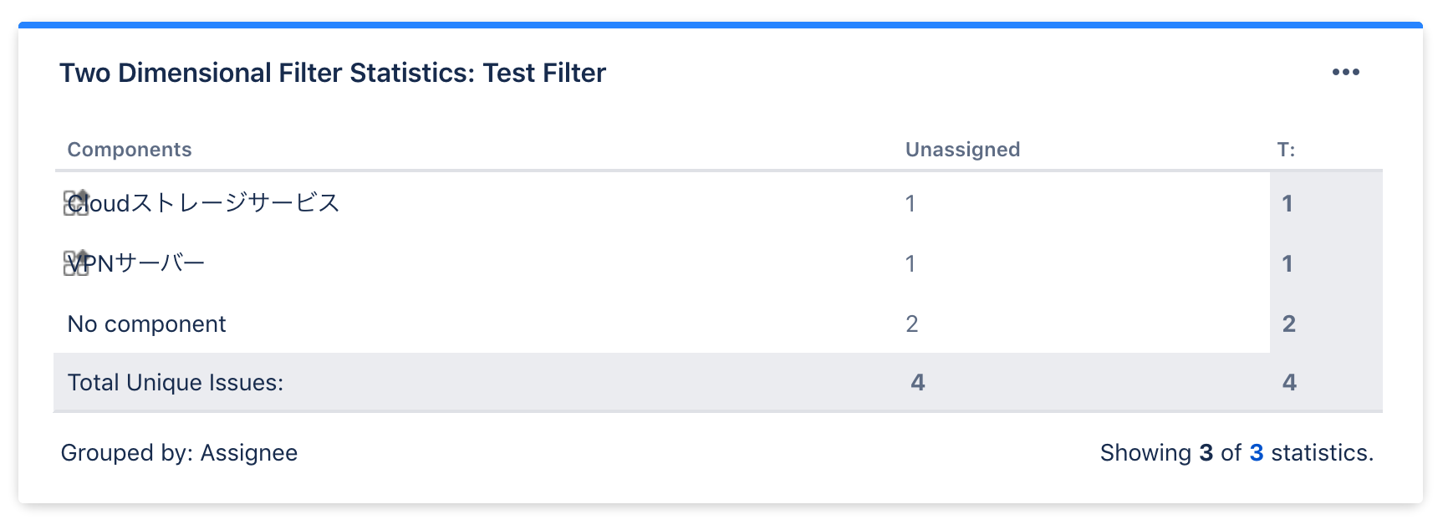Click the Unassigned count for Cloudストレージサービス
The image size is (1443, 530).
(x=911, y=202)
